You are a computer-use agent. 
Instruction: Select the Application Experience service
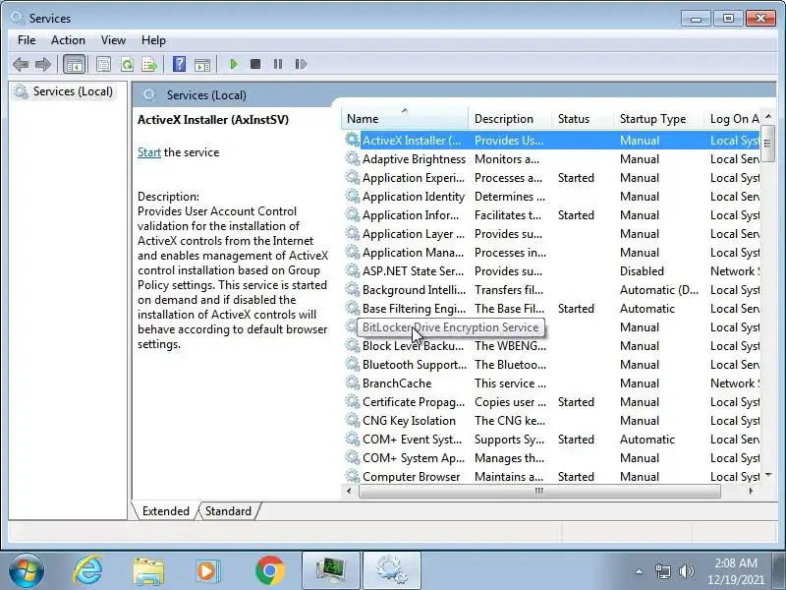point(551,178)
